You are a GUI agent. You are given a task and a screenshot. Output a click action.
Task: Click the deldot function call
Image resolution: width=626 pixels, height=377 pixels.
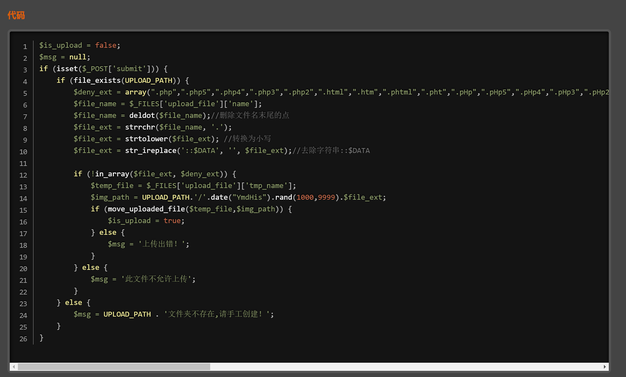pyautogui.click(x=142, y=116)
